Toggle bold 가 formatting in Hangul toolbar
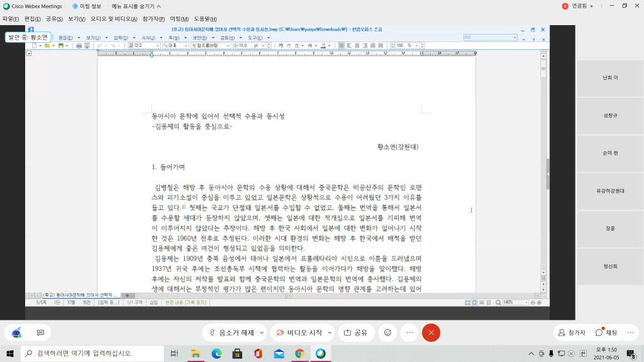The image size is (644, 362). pos(281,45)
